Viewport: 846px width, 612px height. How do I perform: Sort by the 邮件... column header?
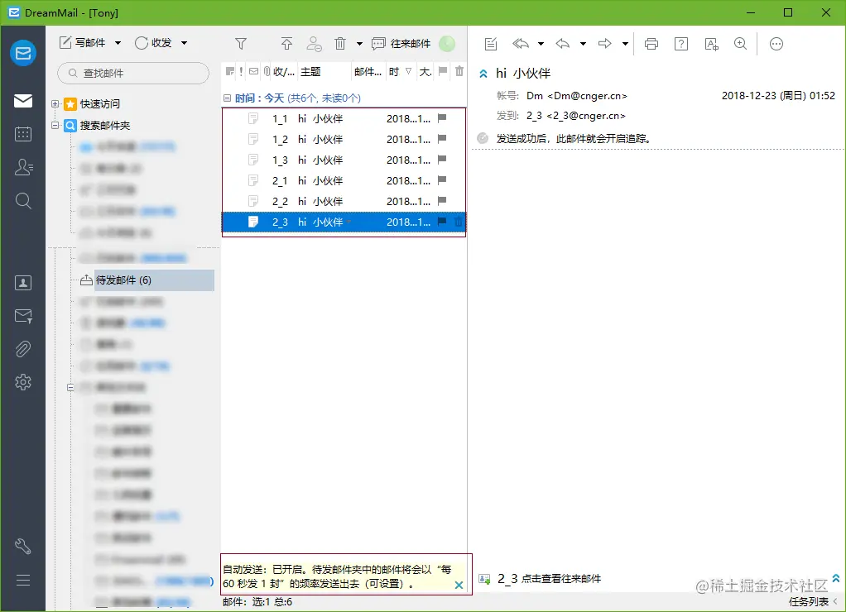[368, 72]
